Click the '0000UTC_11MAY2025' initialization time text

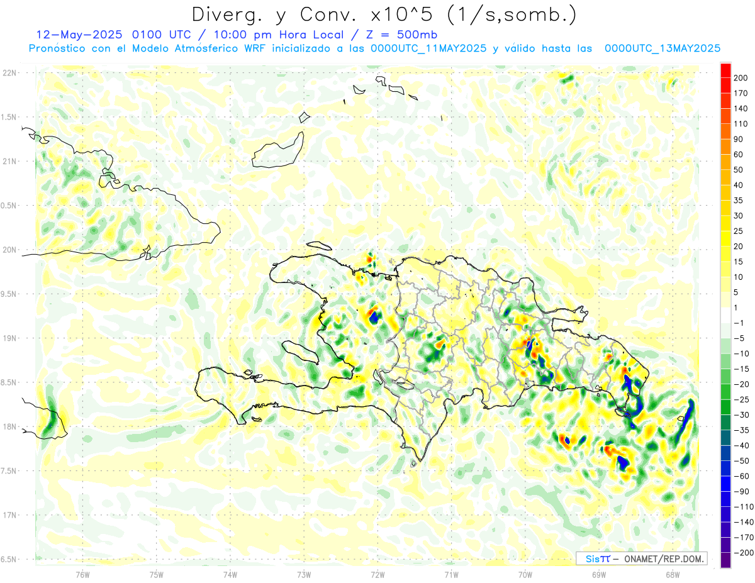428,48
